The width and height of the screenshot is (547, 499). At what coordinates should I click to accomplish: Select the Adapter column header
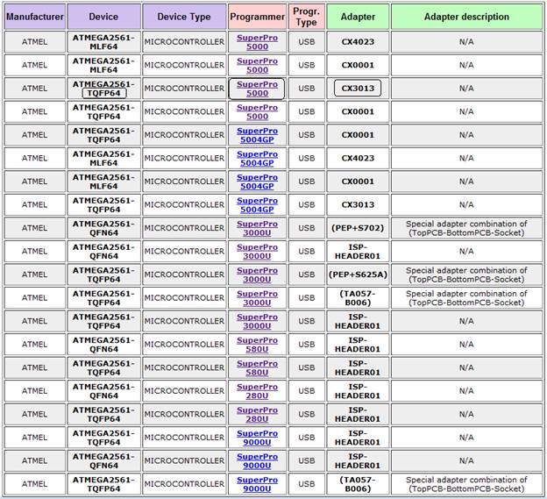click(358, 17)
